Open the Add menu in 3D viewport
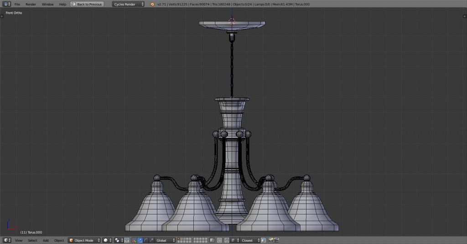 [46, 240]
